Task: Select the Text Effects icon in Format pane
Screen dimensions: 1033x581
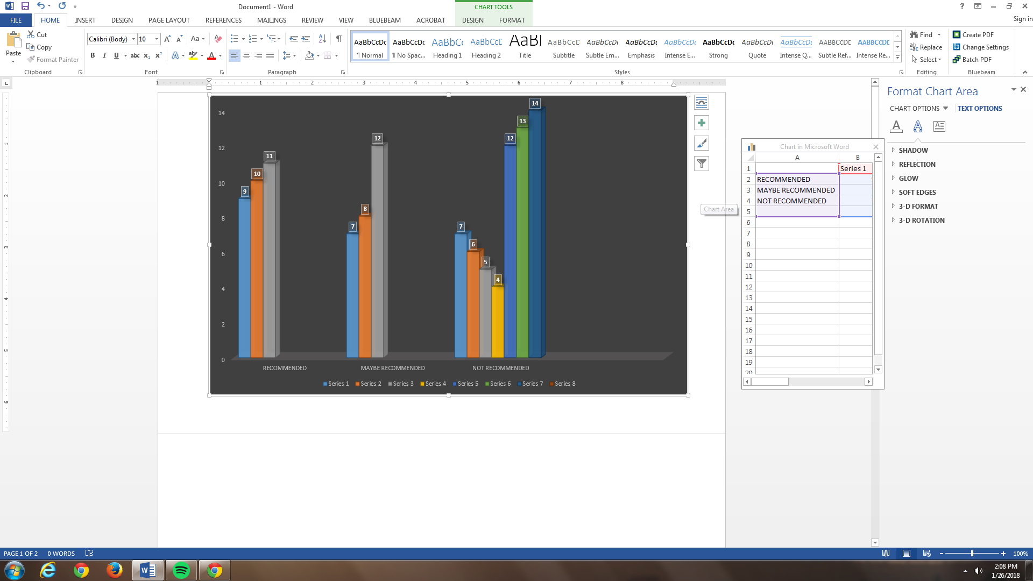Action: pos(917,126)
